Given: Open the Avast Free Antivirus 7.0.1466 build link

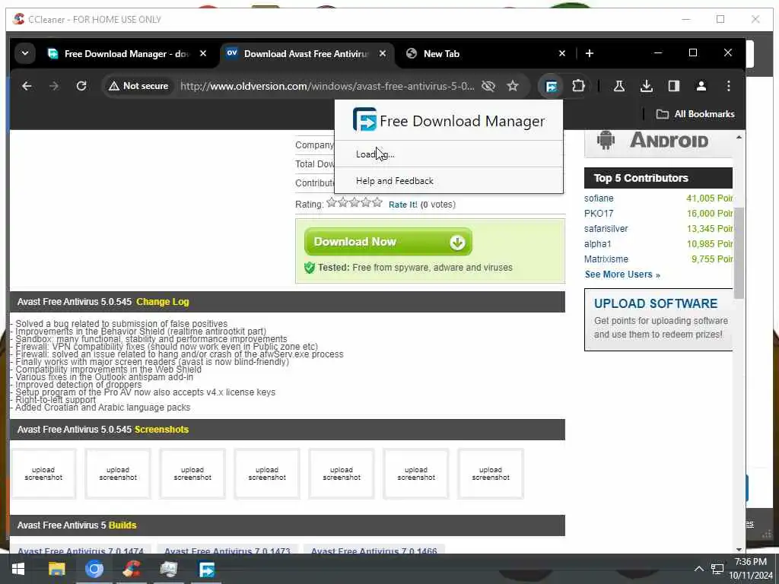Looking at the screenshot, I should [x=374, y=551].
